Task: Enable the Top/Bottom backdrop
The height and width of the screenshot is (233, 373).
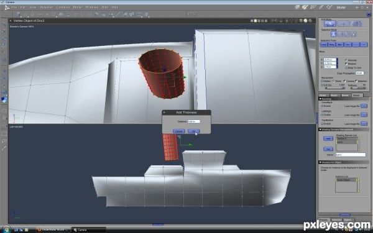Action: (x=322, y=124)
